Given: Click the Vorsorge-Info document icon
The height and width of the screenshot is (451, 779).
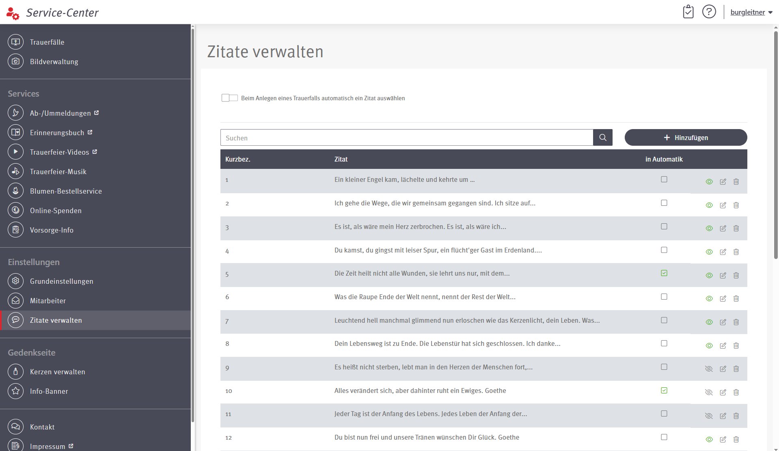Looking at the screenshot, I should [15, 230].
